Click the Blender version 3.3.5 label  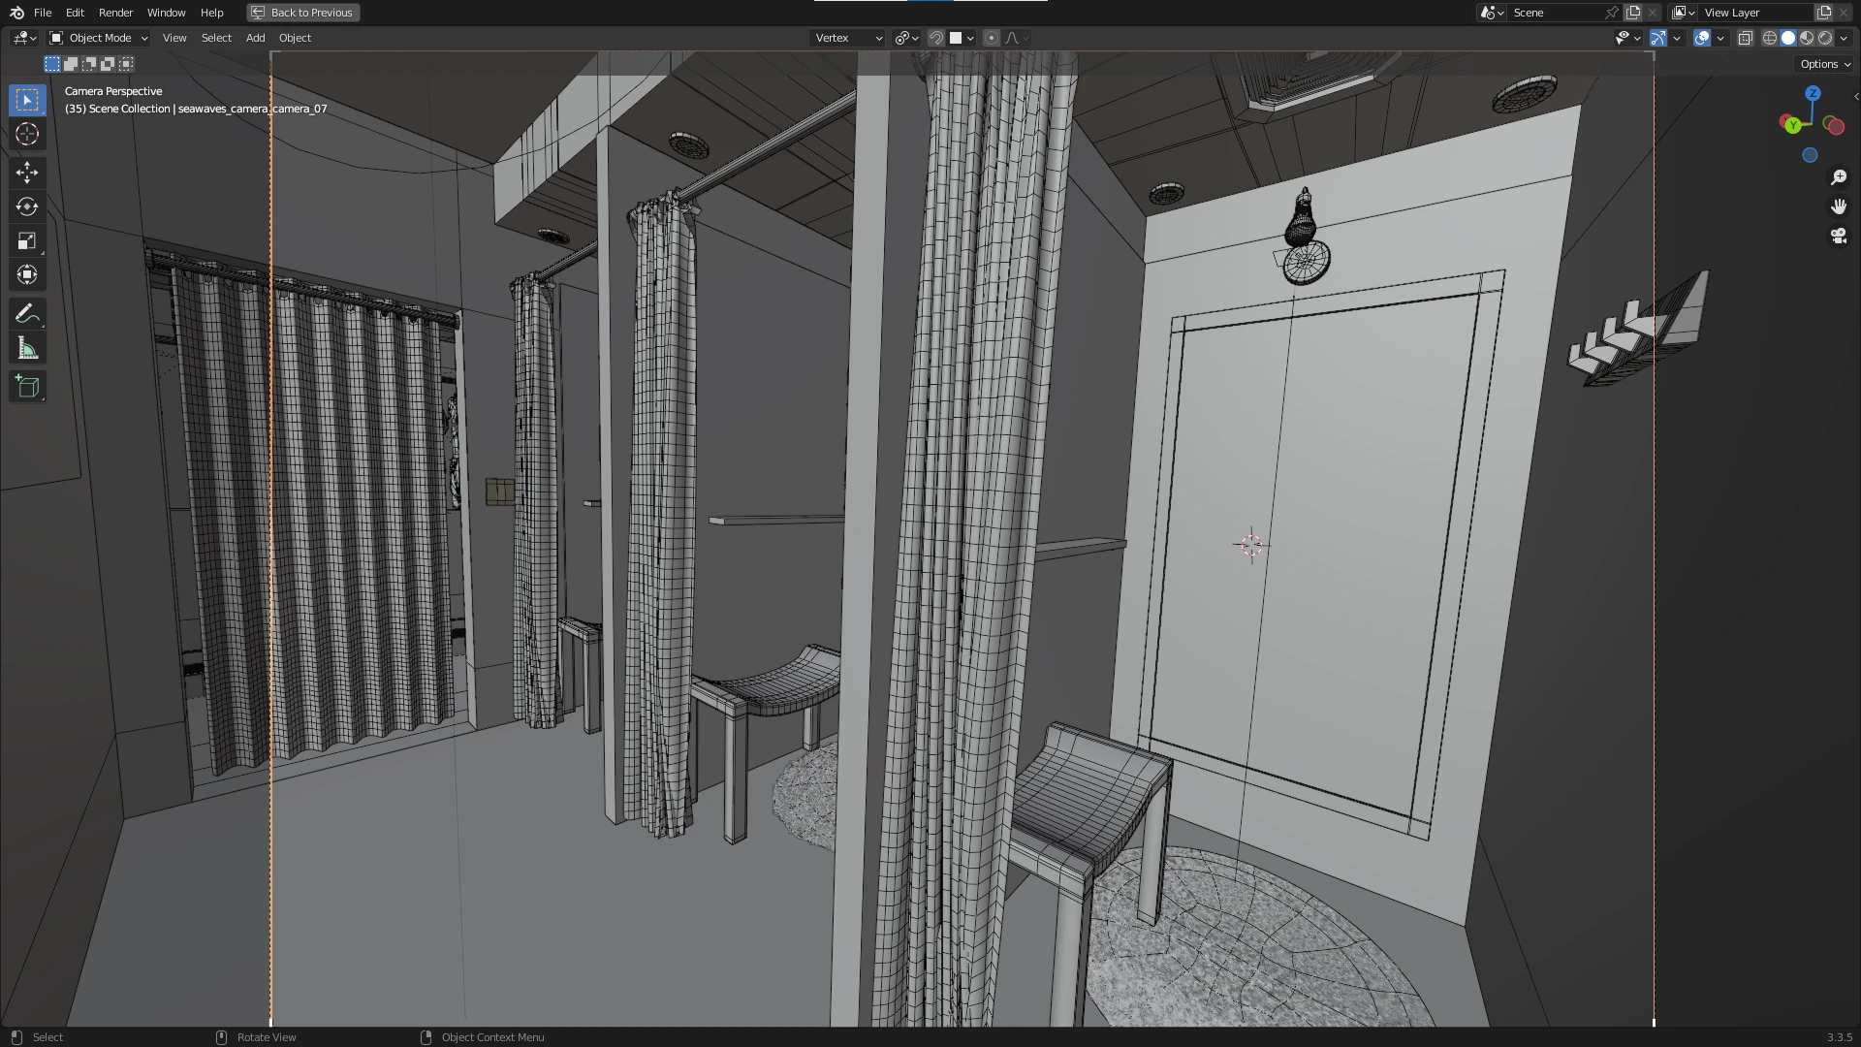tap(1839, 1037)
